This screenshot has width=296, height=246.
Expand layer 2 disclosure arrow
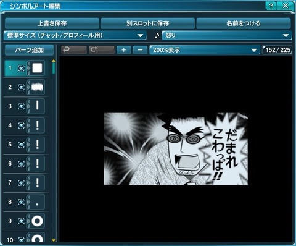point(28,87)
